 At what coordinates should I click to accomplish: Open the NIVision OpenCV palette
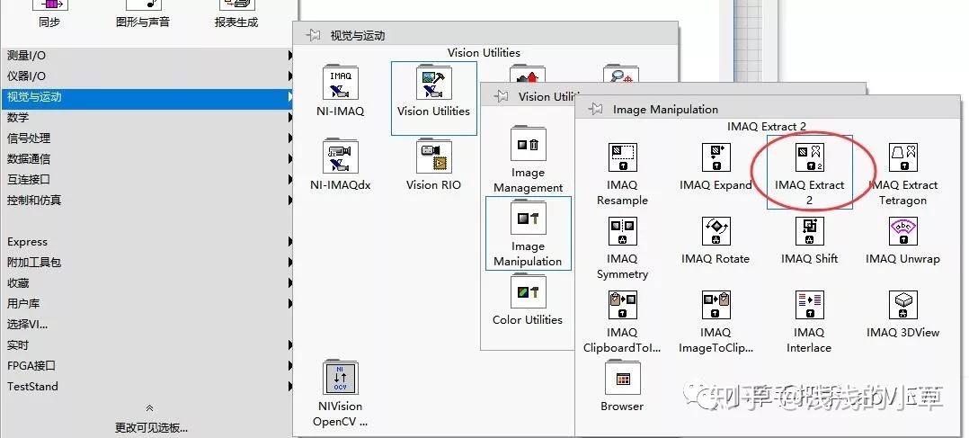341,378
